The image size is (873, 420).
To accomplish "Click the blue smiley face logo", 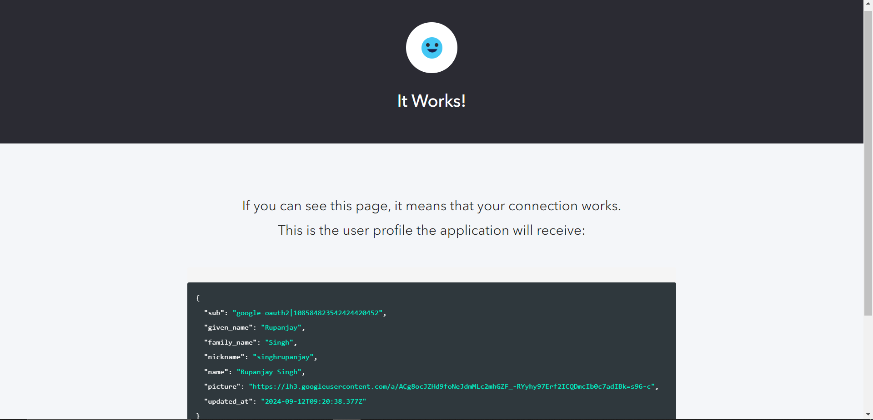I will [431, 47].
